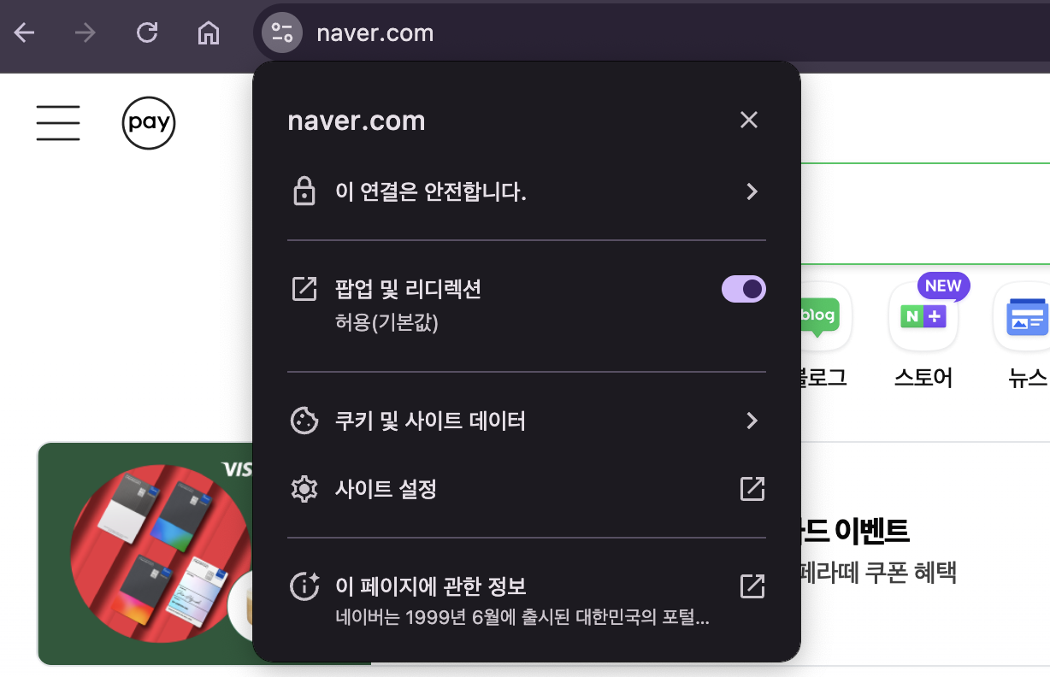The width and height of the screenshot is (1050, 677).
Task: Click the browser forward arrow
Action: 86,33
